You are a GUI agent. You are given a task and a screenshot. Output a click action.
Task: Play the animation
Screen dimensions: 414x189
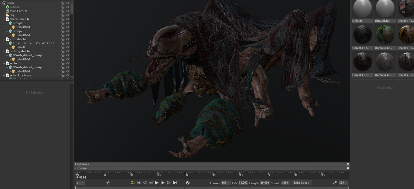click(157, 183)
